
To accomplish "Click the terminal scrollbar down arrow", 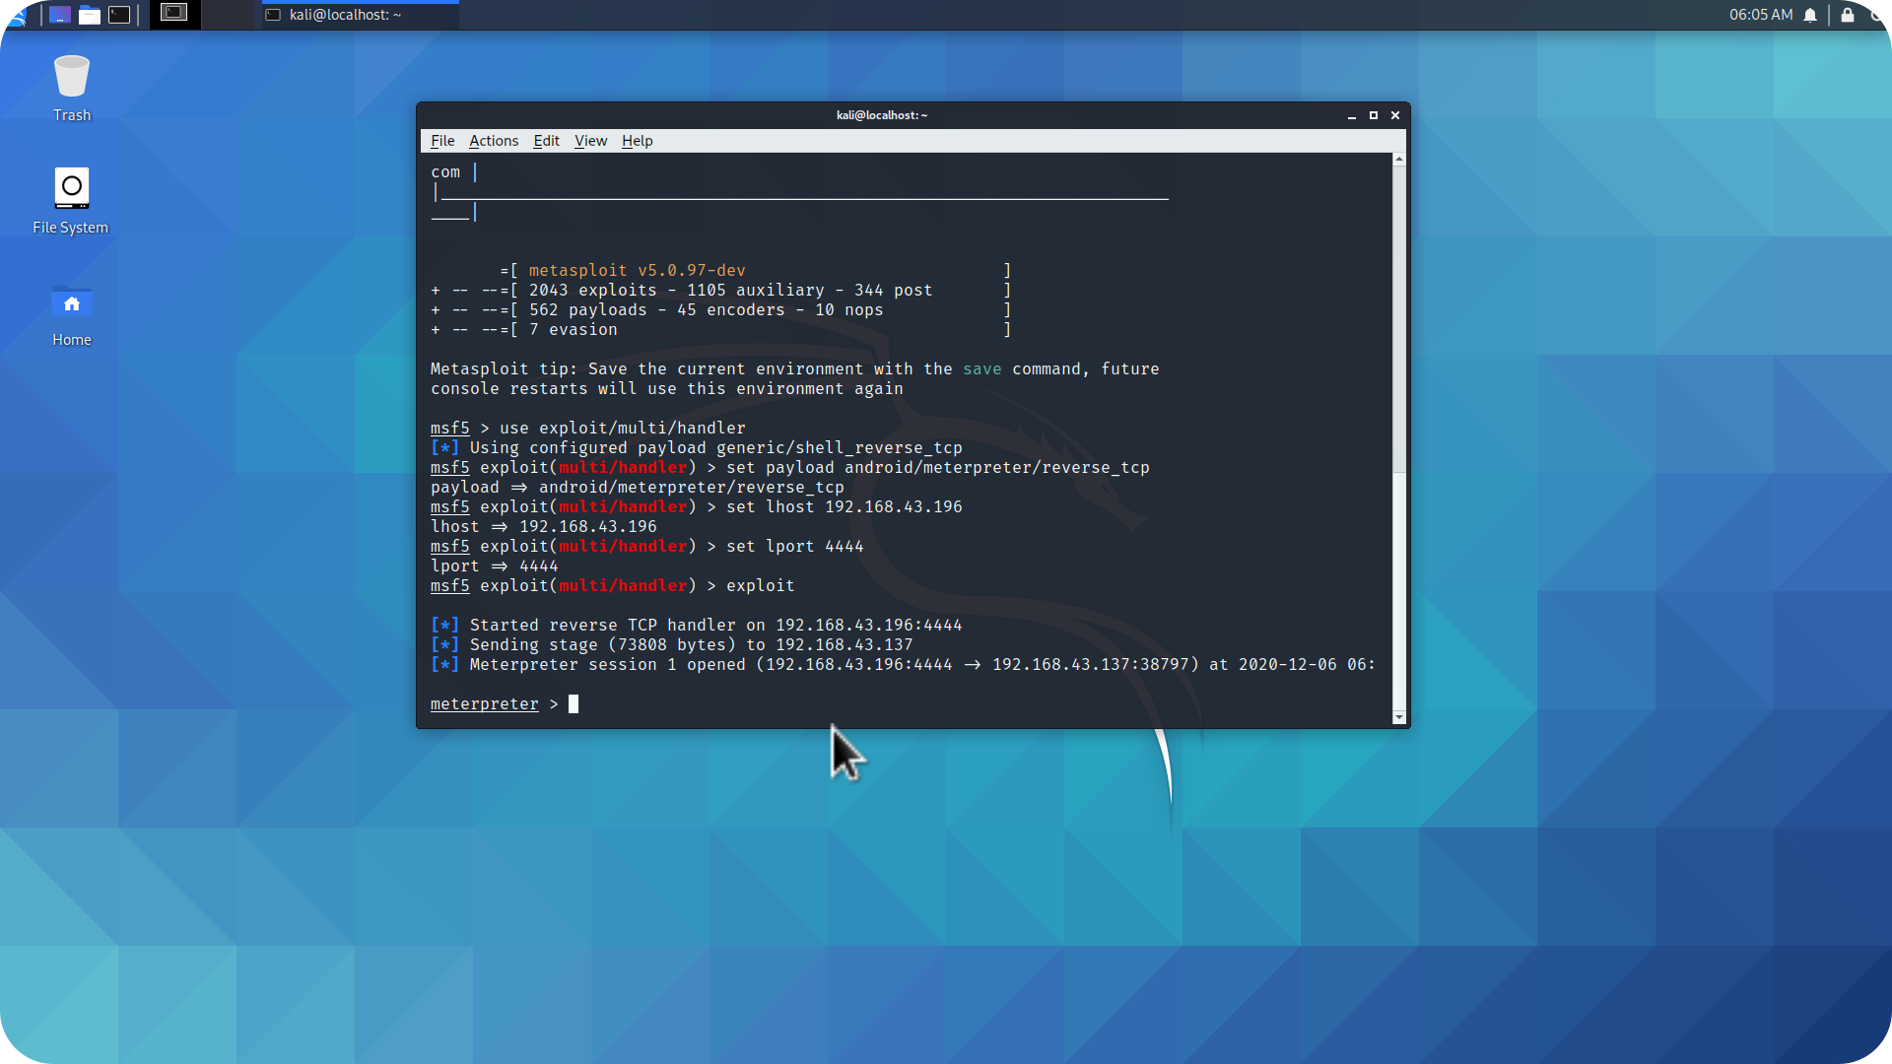I will pos(1398,718).
